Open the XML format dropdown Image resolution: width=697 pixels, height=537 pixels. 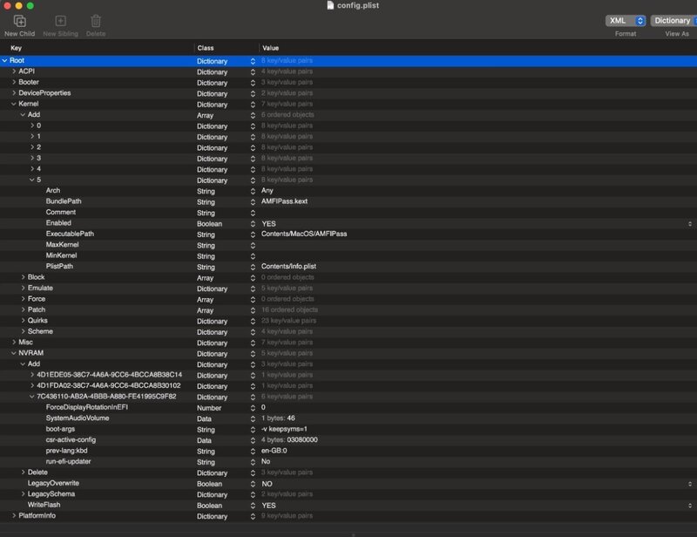[x=626, y=20]
